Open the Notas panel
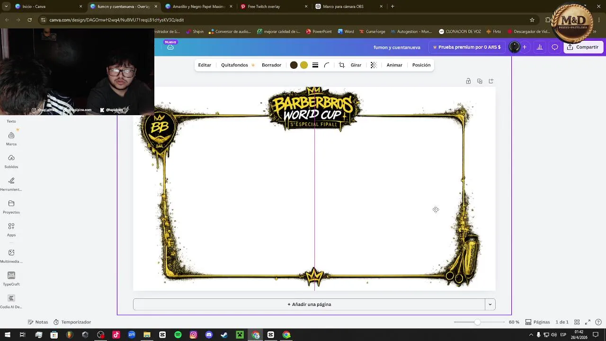606x341 pixels. [38, 322]
